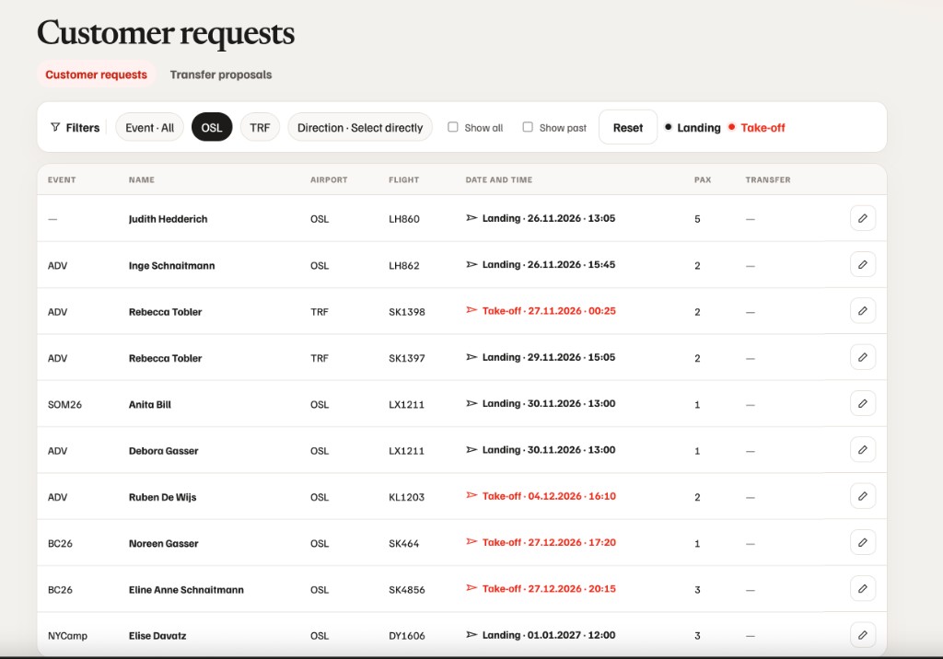Select the name Judith Hedderich
Image resolution: width=943 pixels, height=659 pixels.
(x=168, y=219)
